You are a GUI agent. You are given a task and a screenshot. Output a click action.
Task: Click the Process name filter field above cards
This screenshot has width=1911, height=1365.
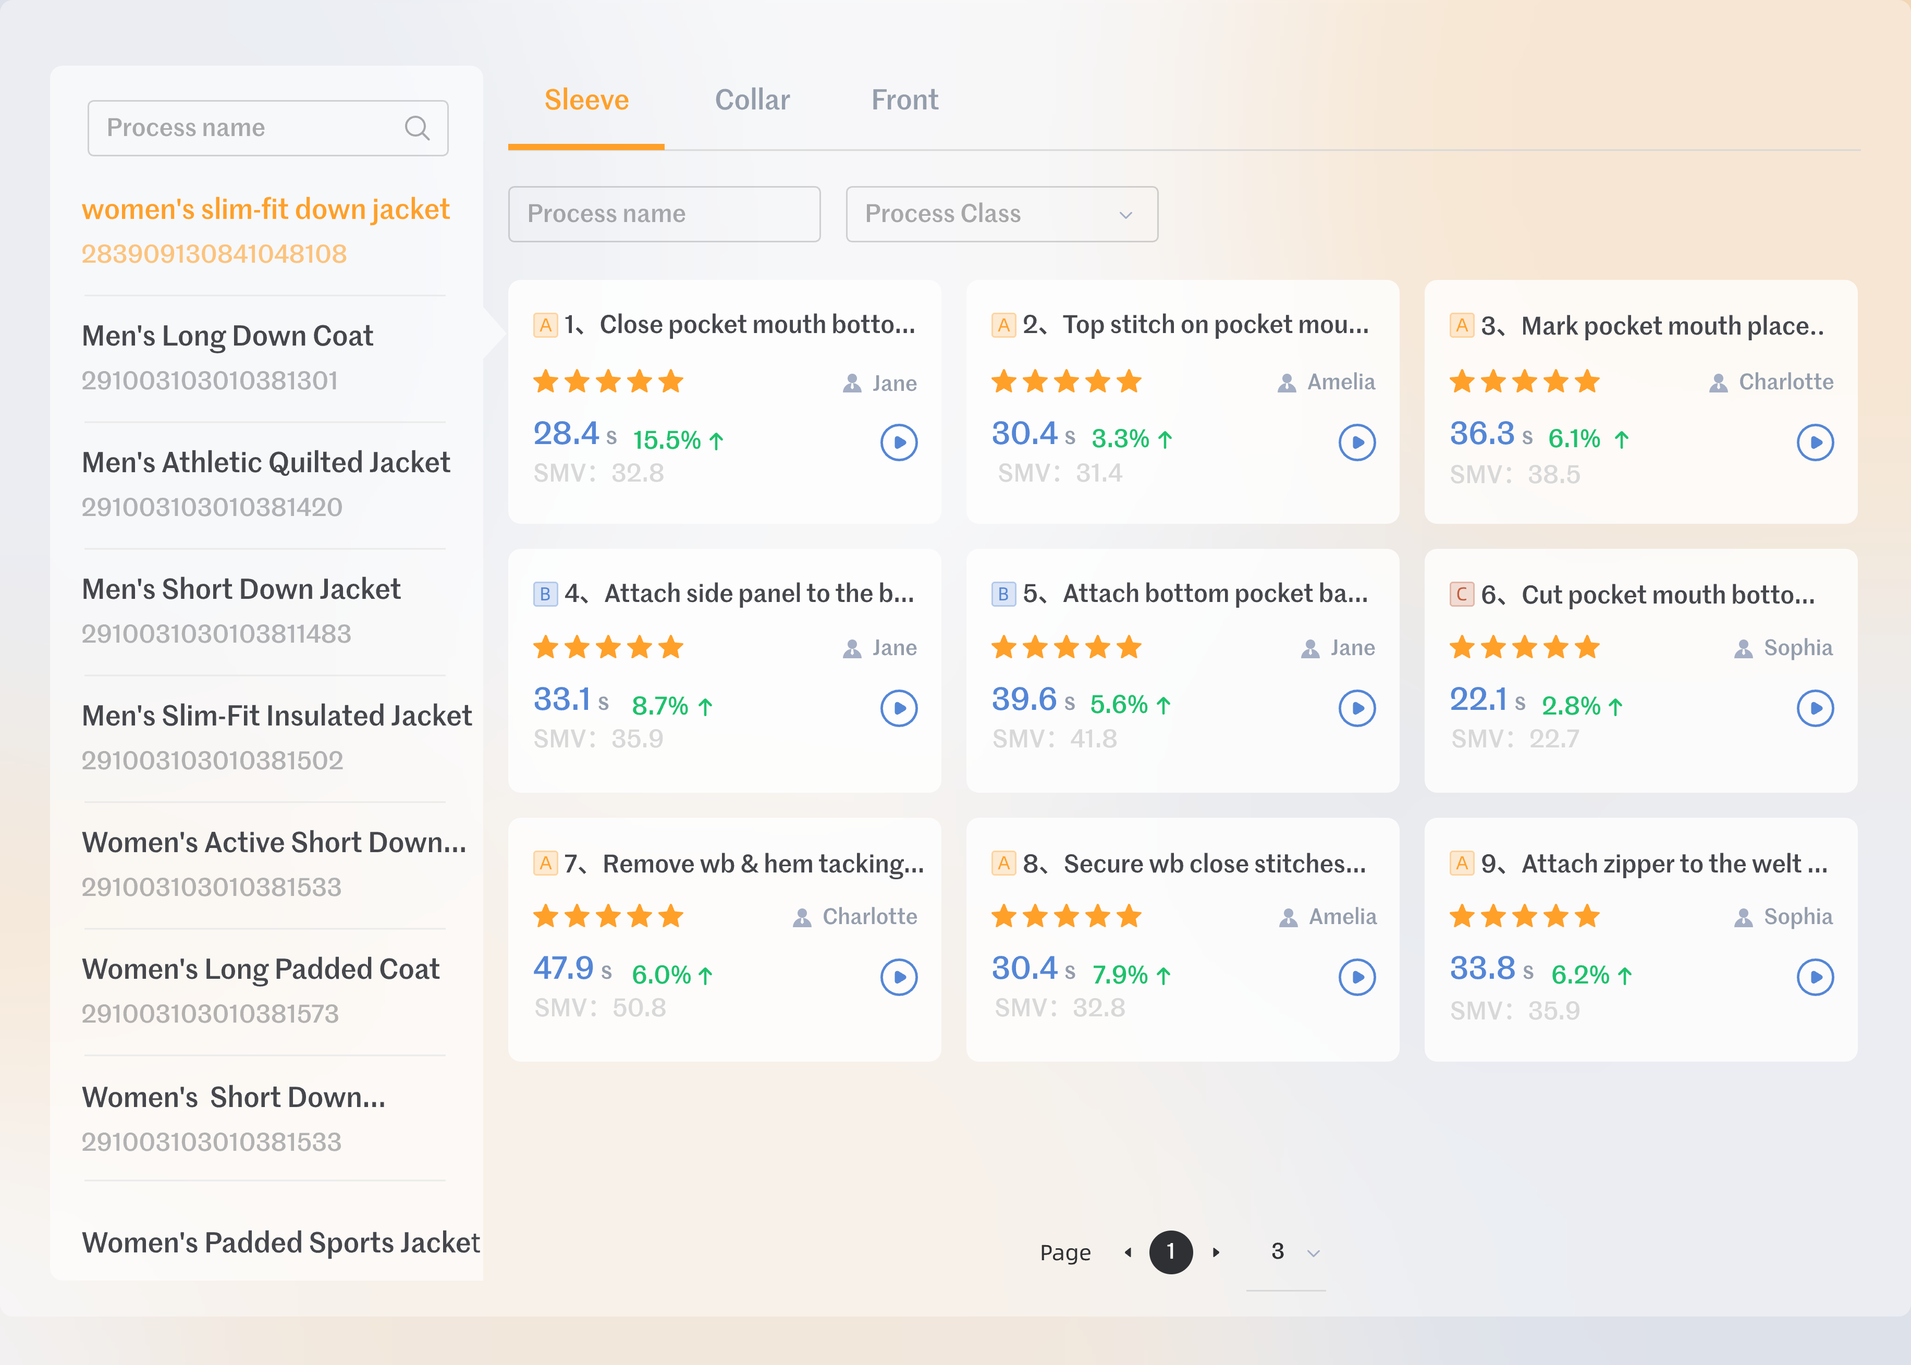(x=664, y=214)
